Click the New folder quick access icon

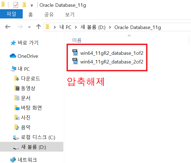(24, 5)
